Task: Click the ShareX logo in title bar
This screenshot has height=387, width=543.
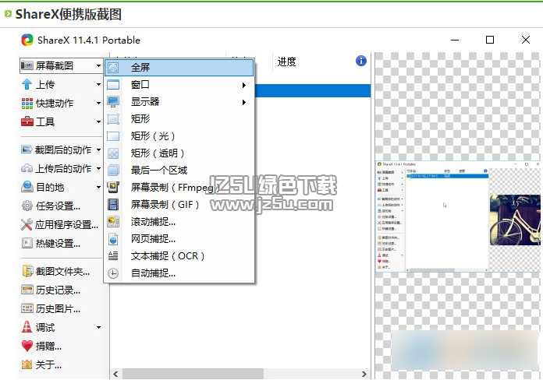Action: point(27,40)
